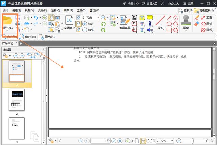Select the Area measuring tool

[207, 30]
